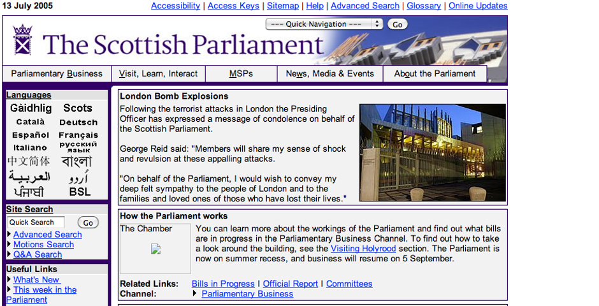Open the Parliamentary Business tab
The image size is (599, 306).
coord(57,74)
